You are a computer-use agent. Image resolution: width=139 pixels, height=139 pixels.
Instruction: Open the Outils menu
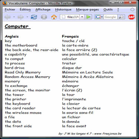[x=108, y=10]
